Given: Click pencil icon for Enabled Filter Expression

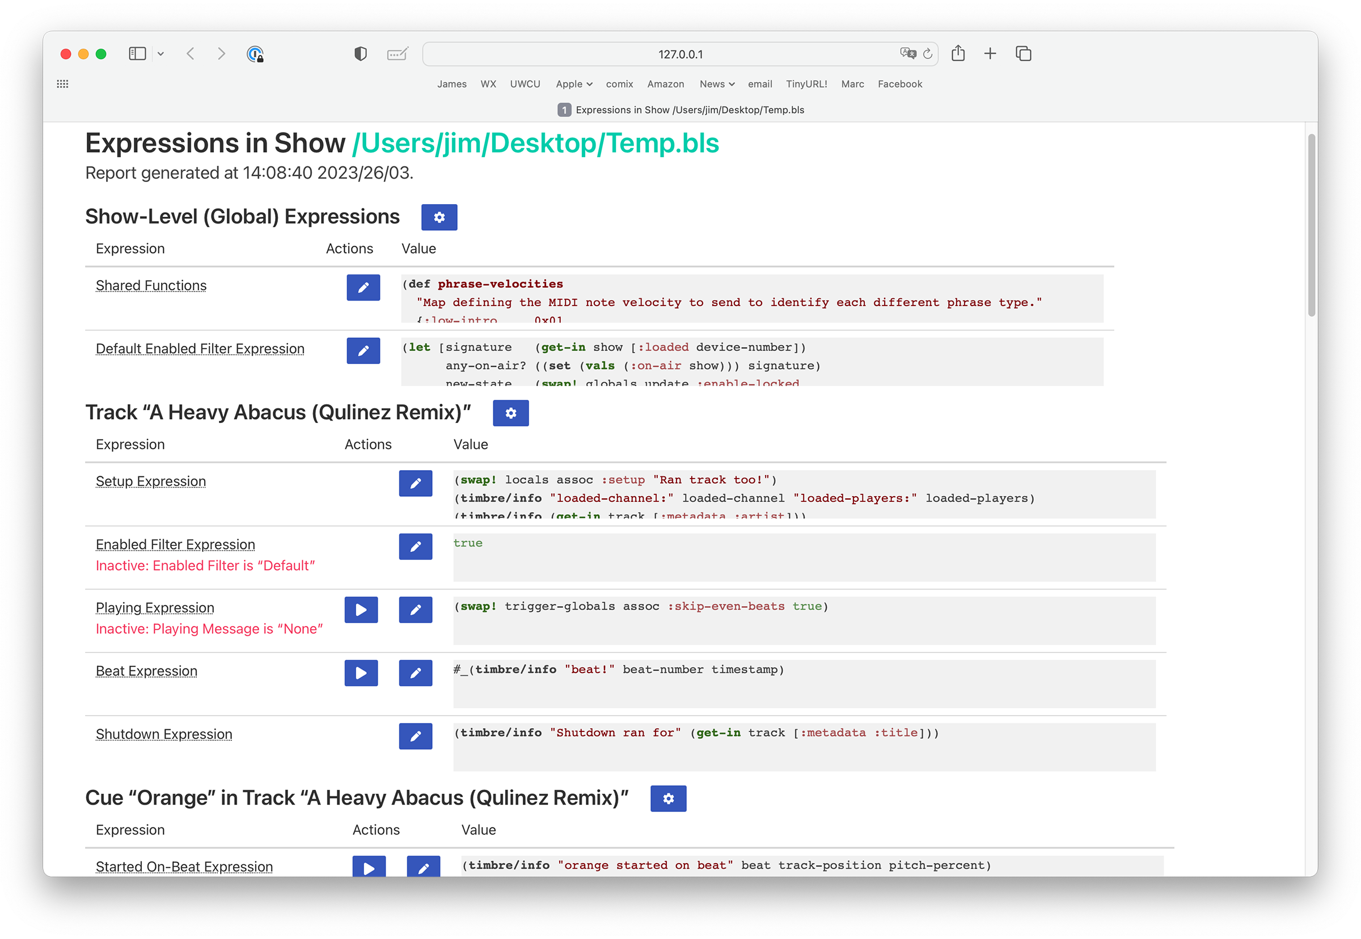Looking at the screenshot, I should click(416, 547).
